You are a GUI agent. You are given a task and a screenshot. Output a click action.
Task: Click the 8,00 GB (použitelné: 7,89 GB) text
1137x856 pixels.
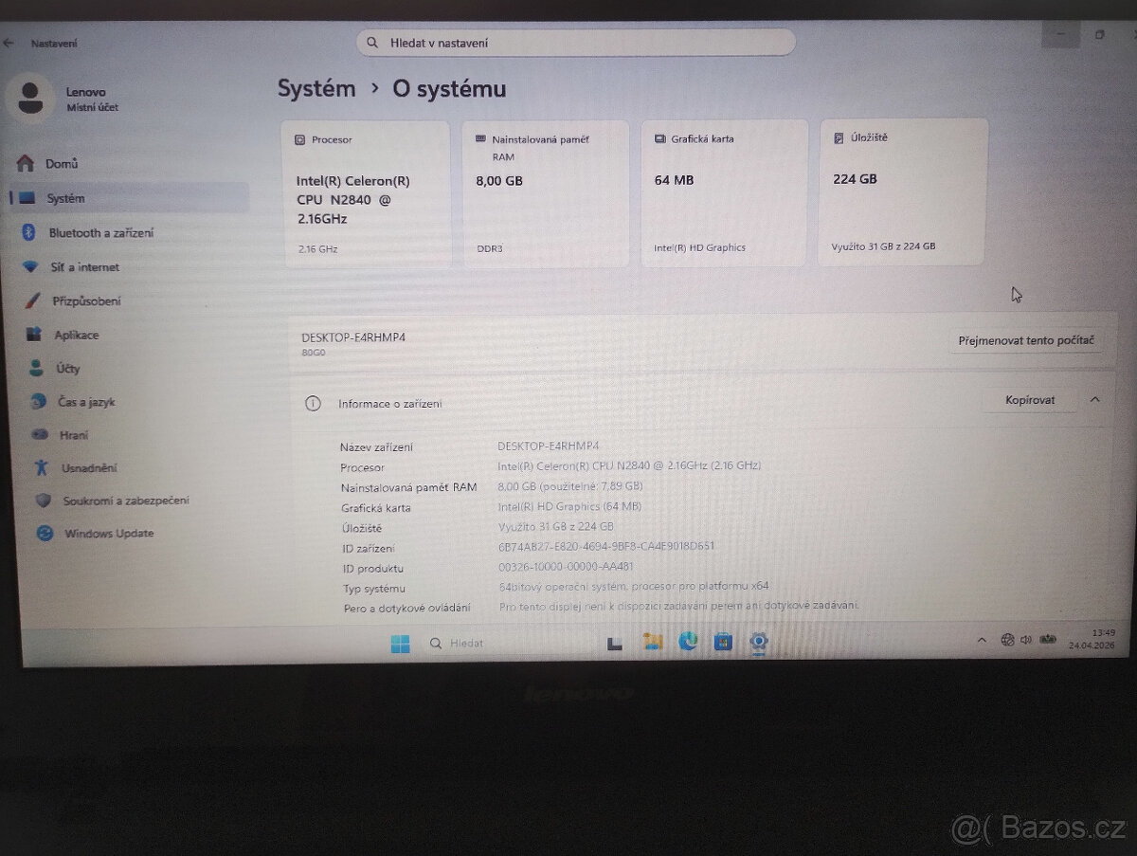click(570, 486)
